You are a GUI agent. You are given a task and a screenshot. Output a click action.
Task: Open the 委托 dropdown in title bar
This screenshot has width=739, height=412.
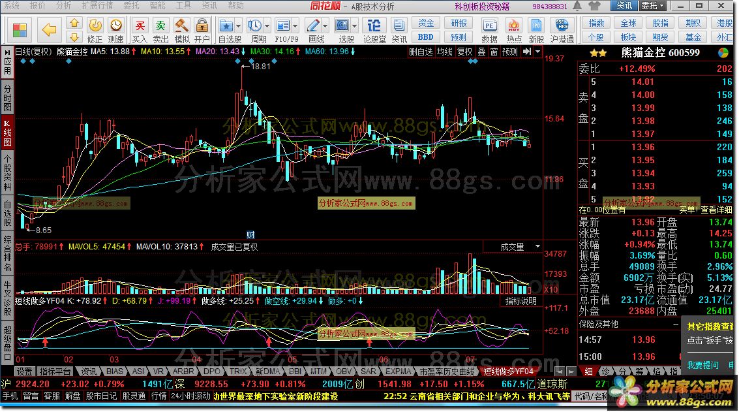click(653, 6)
